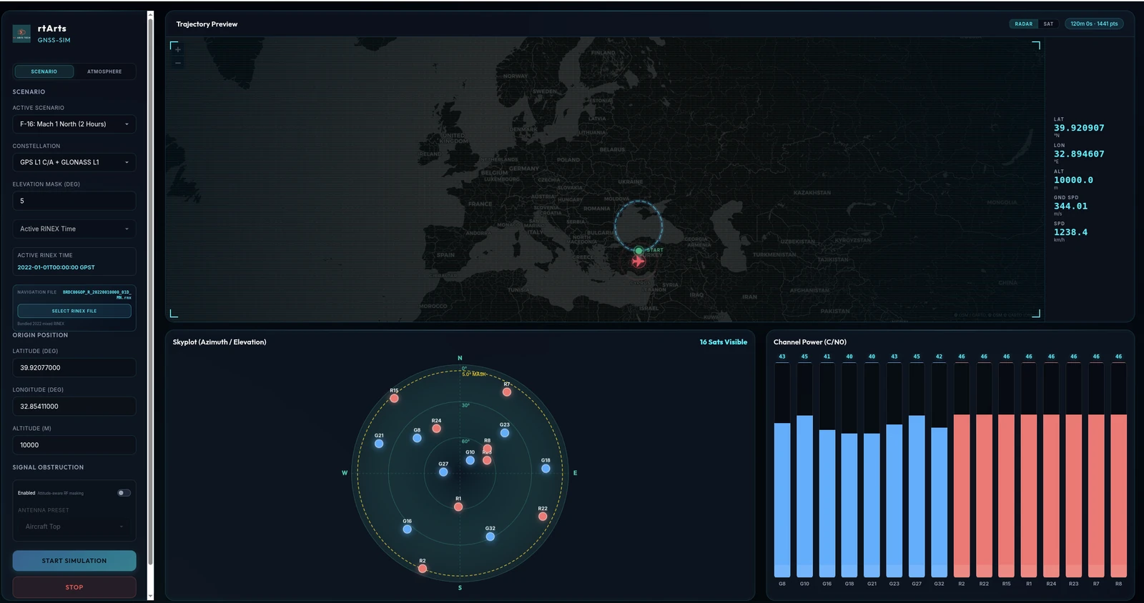
Task: Click the Elevation Mask input field
Action: (x=74, y=201)
